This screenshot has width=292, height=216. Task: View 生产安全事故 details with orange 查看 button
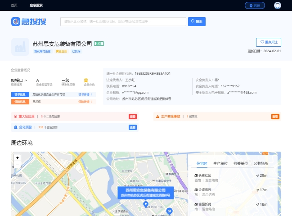point(275,117)
